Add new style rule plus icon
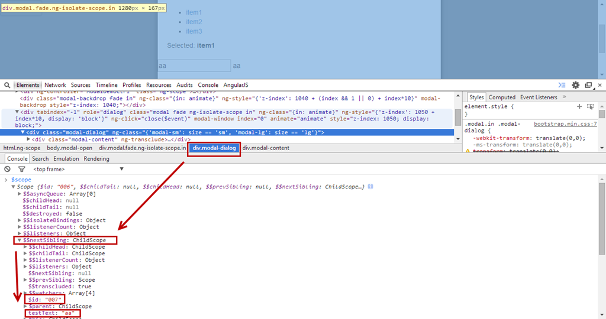 point(579,106)
